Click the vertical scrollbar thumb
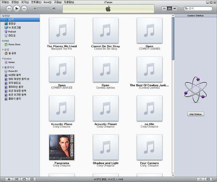 coord(173,39)
